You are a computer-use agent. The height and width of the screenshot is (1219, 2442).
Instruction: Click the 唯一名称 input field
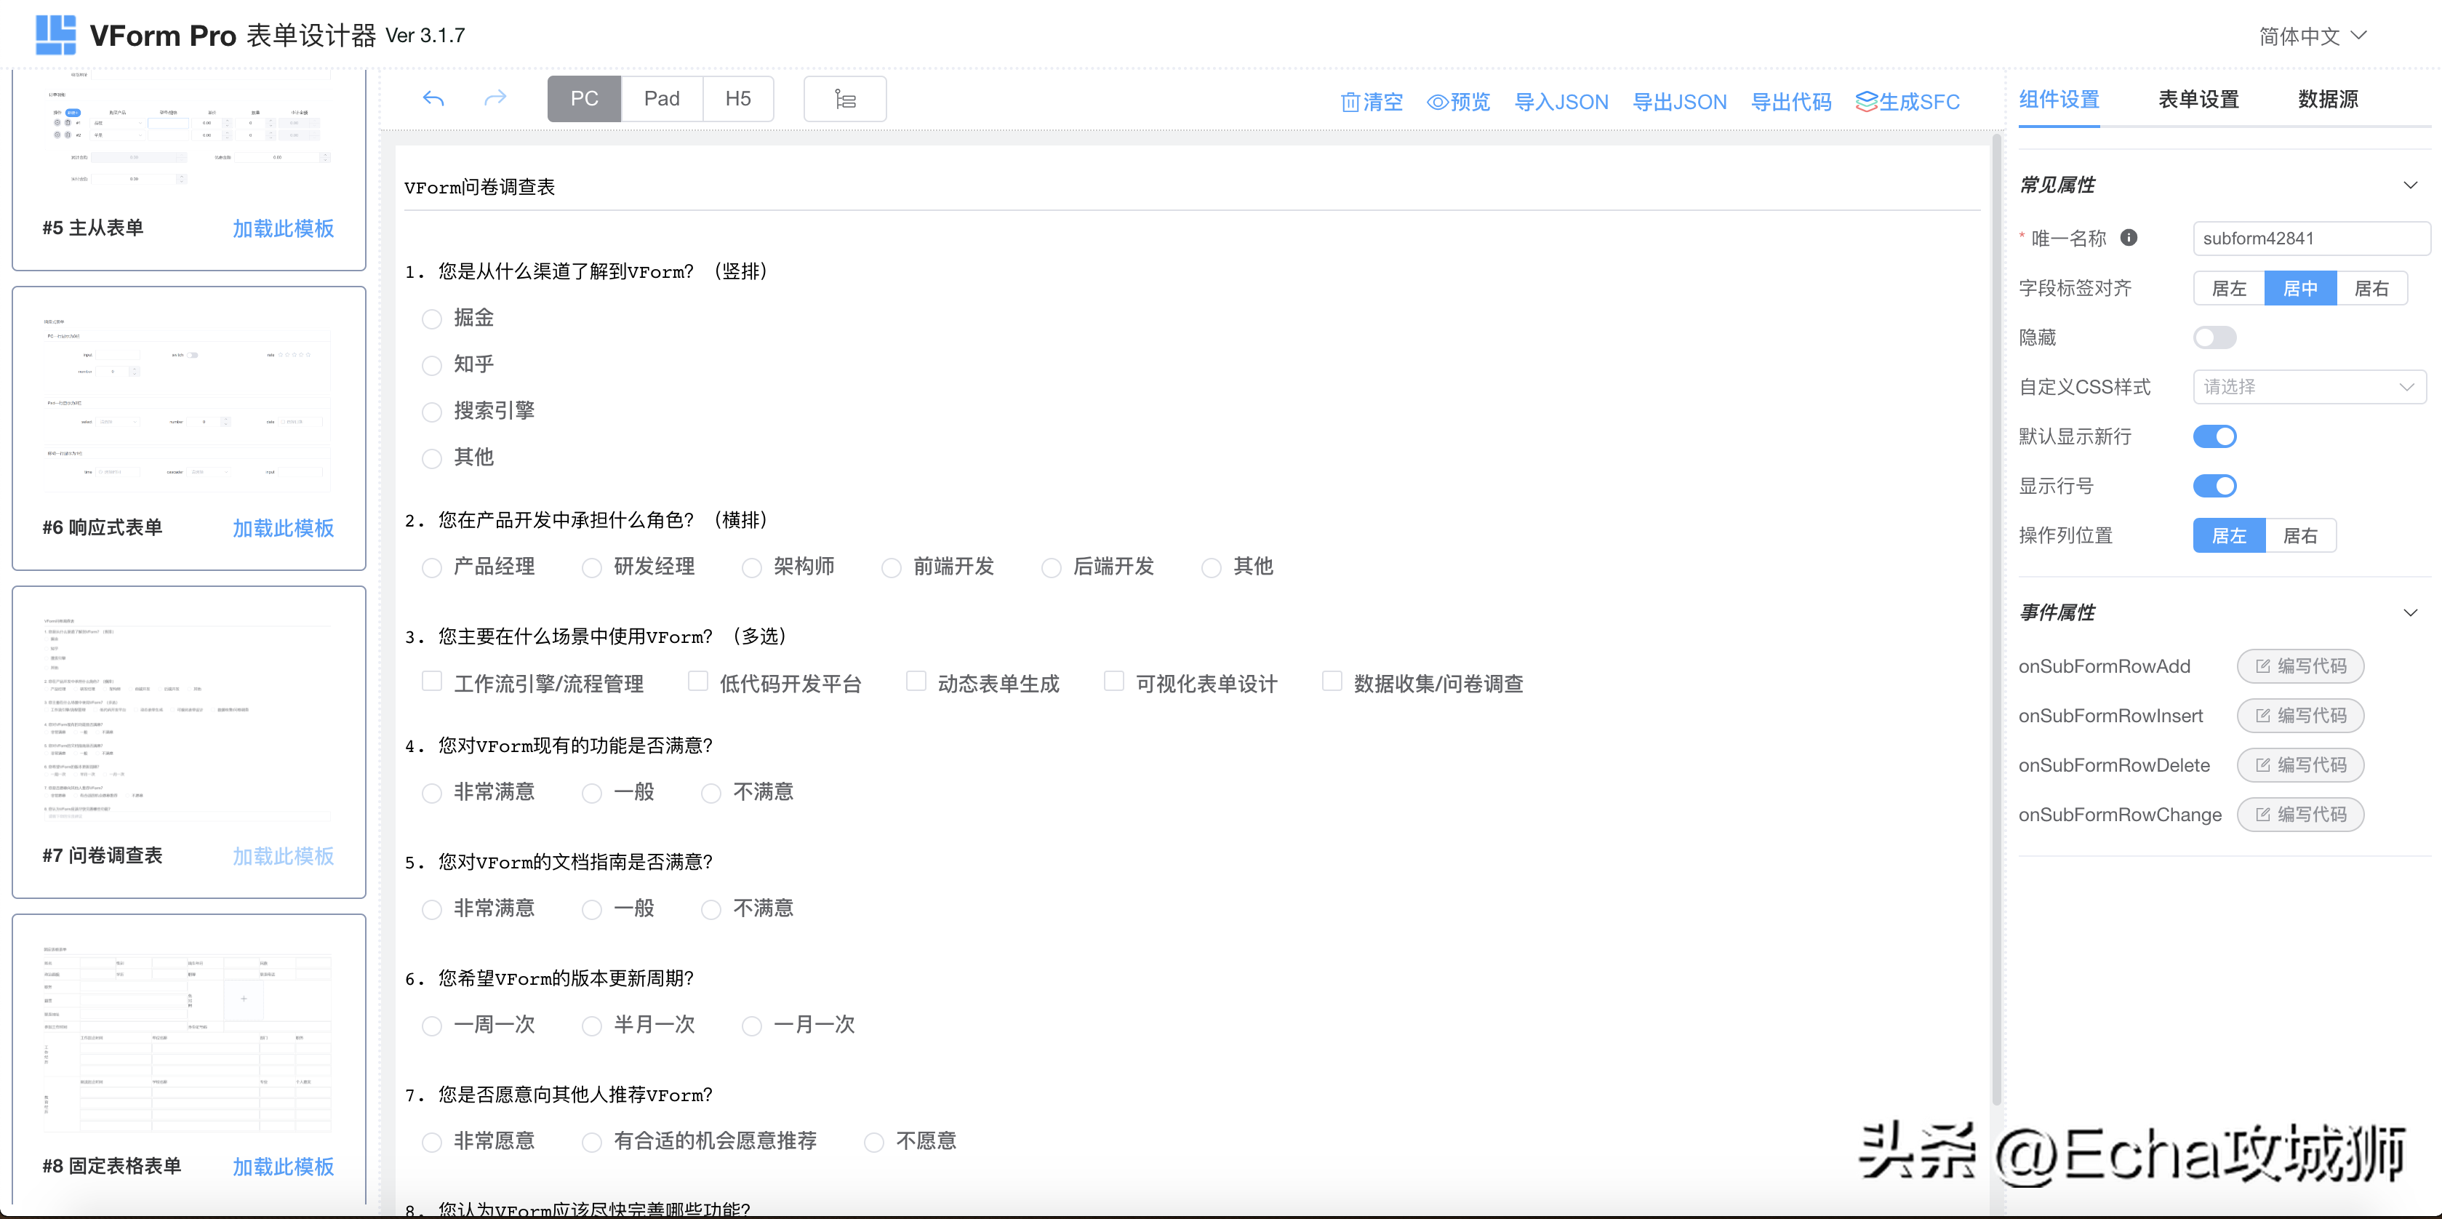pyautogui.click(x=2311, y=238)
